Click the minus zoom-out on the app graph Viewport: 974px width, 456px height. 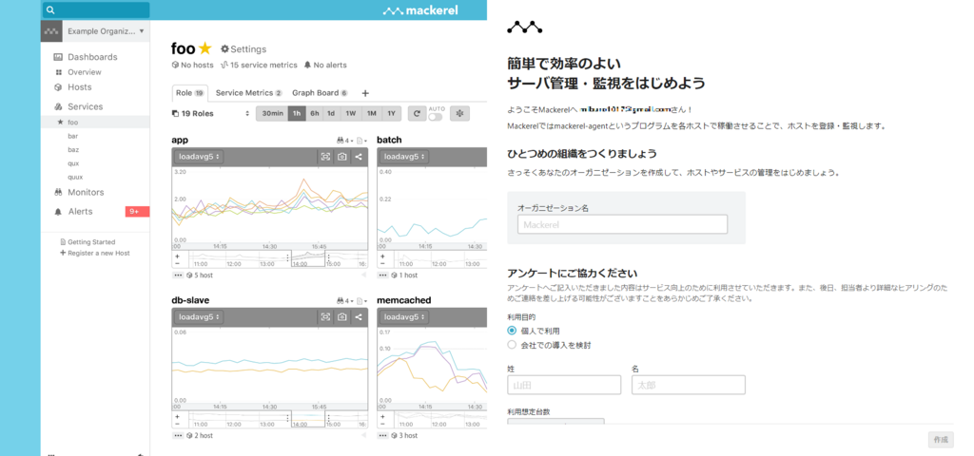pyautogui.click(x=177, y=264)
